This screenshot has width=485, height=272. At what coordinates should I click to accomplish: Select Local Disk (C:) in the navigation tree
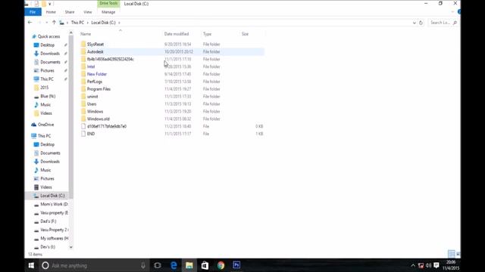click(52, 196)
